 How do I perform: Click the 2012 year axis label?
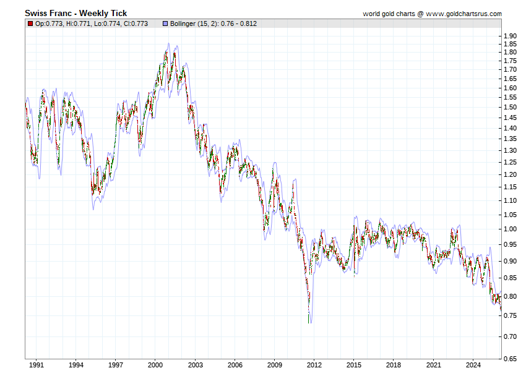[314, 365]
